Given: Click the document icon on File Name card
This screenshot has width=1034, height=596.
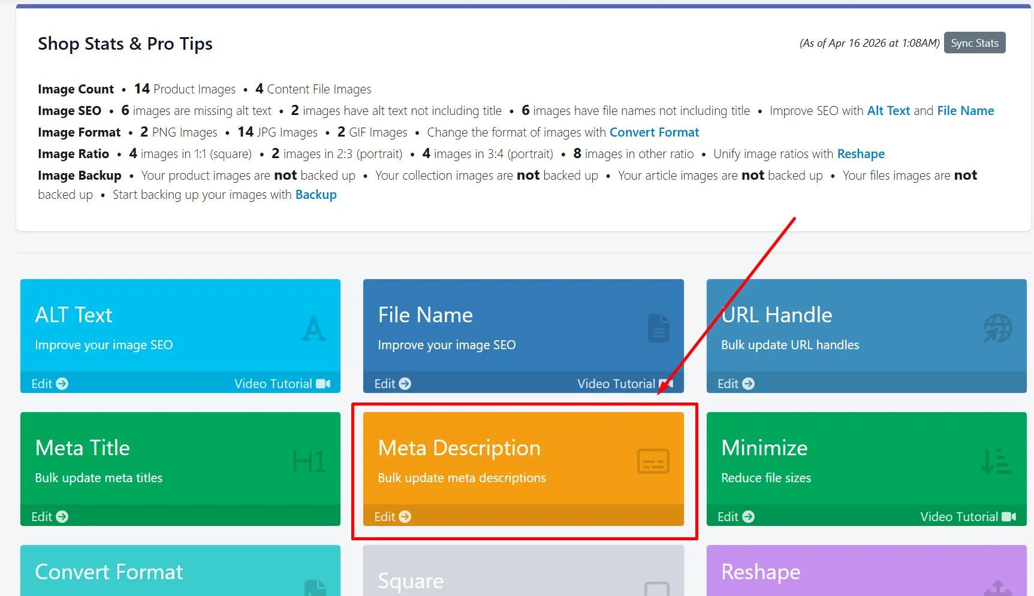Looking at the screenshot, I should 658,328.
